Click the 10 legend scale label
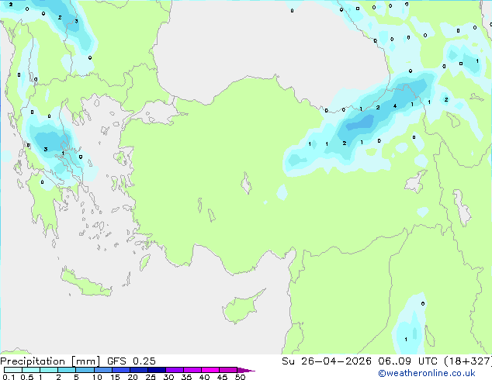This screenshot has height=380, width=492. (97, 377)
